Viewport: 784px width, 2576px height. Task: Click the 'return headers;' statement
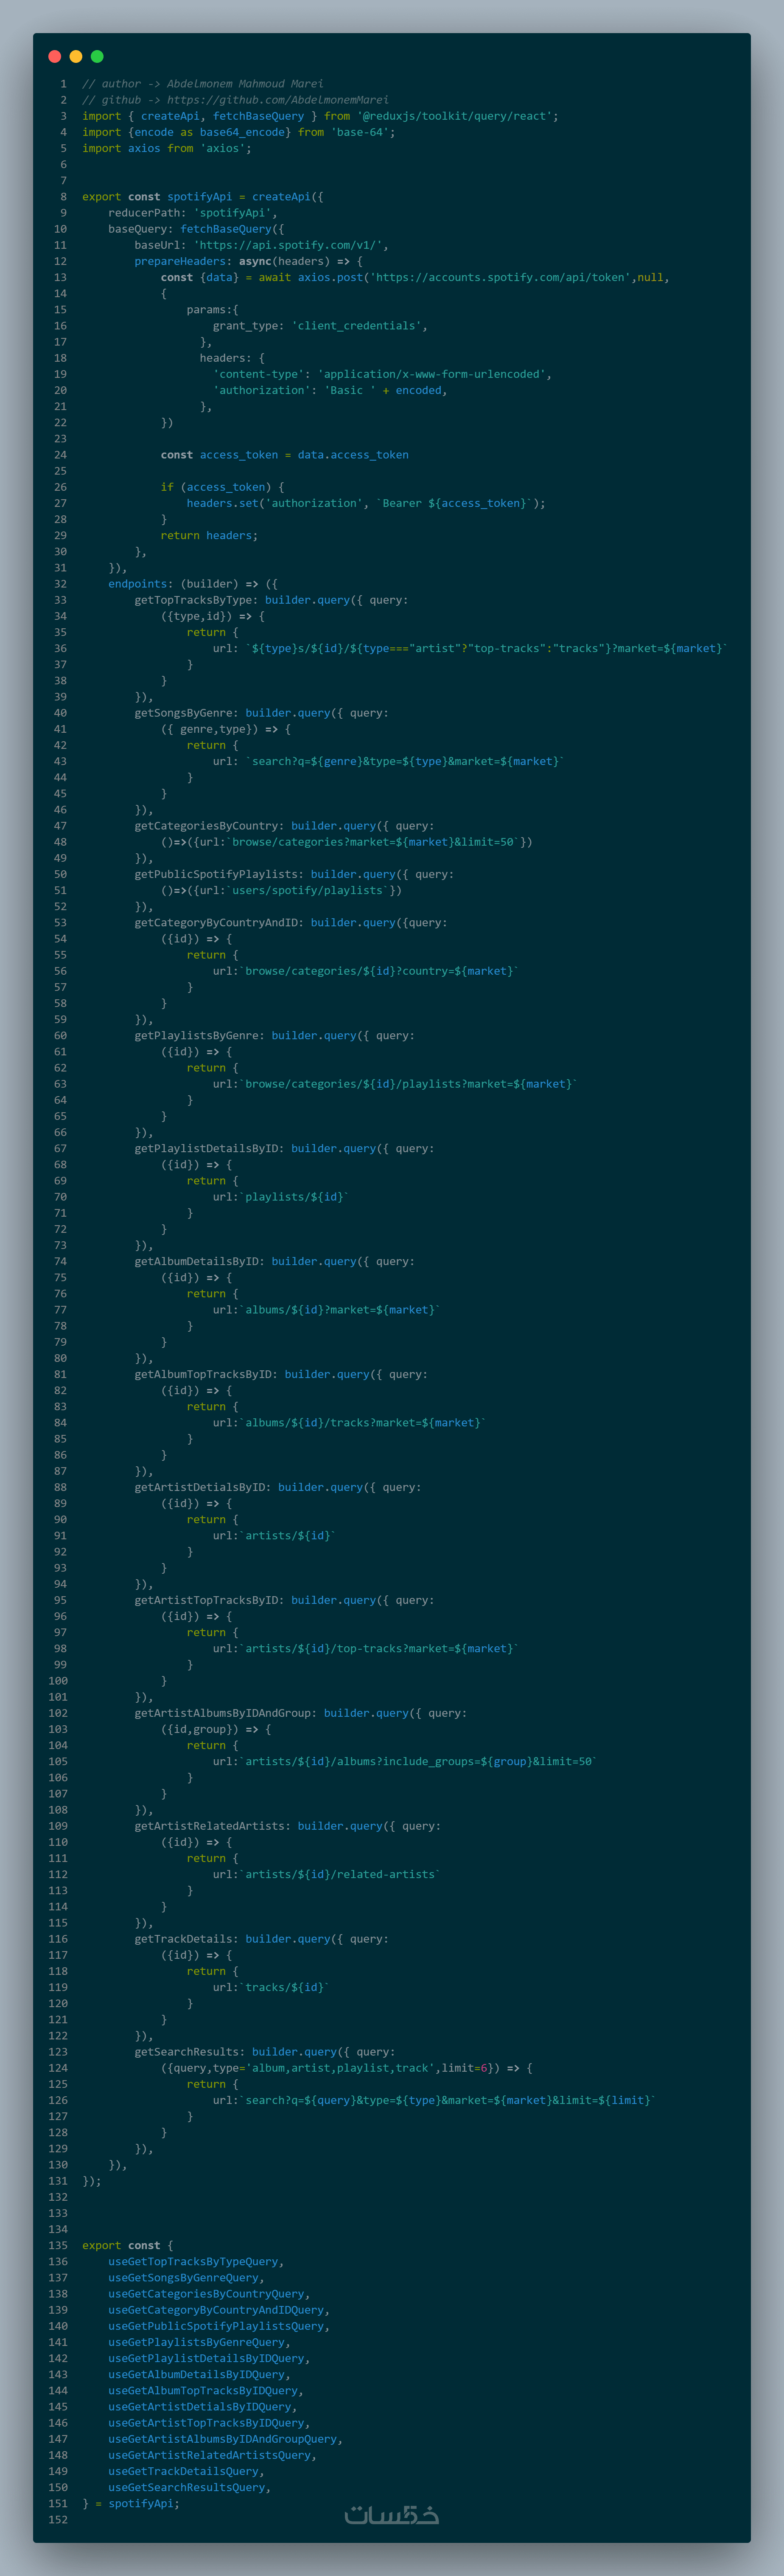tap(210, 536)
